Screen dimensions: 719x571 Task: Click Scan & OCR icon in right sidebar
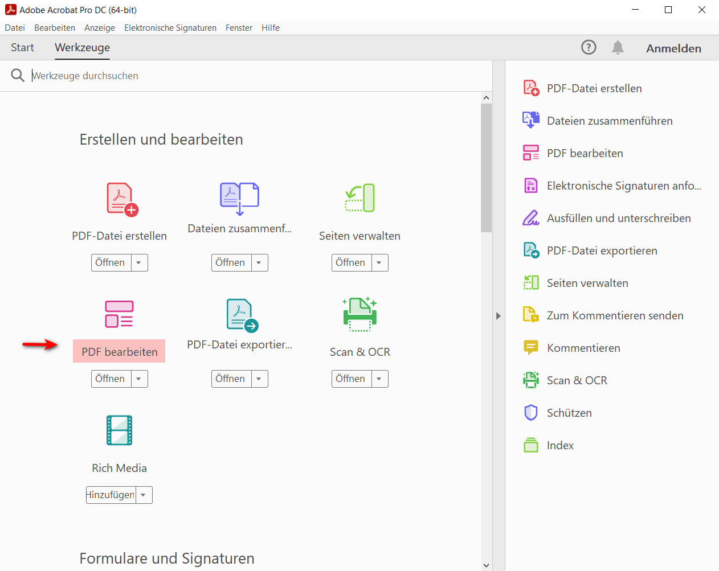pos(531,380)
